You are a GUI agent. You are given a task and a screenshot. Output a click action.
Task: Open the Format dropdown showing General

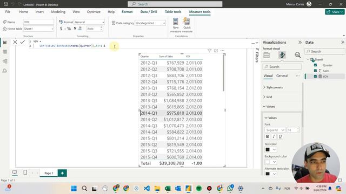pos(89,22)
